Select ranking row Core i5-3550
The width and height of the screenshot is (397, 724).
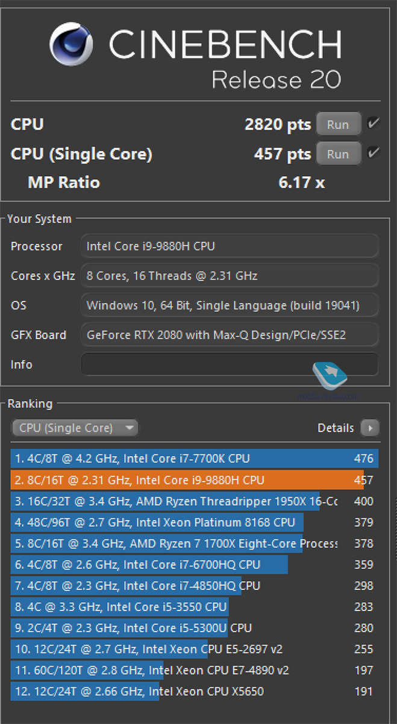(195, 607)
